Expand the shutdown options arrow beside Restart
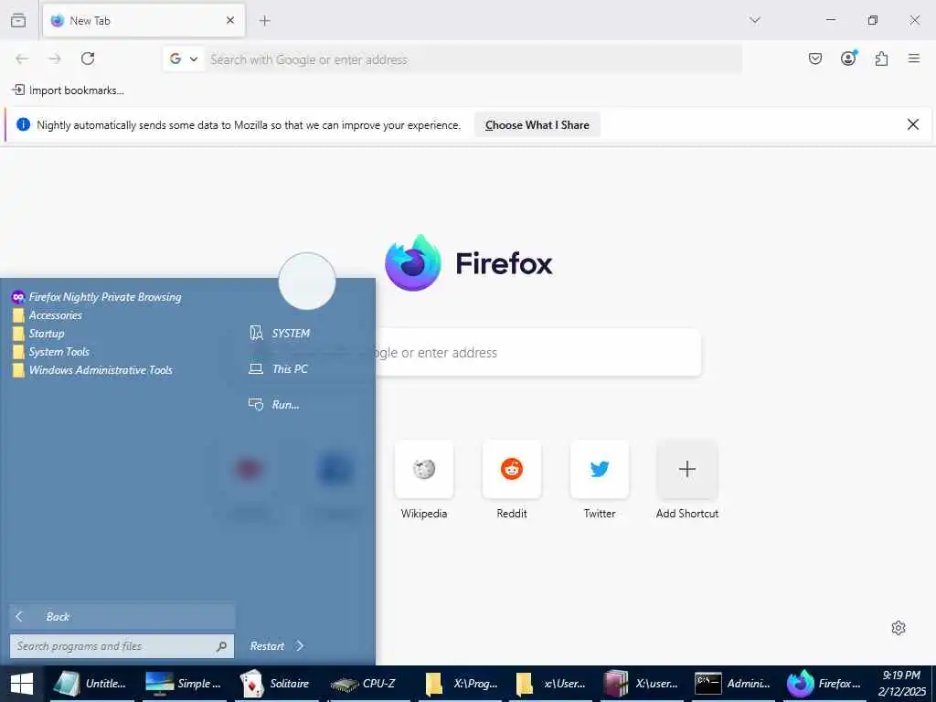The width and height of the screenshot is (936, 702). point(300,646)
